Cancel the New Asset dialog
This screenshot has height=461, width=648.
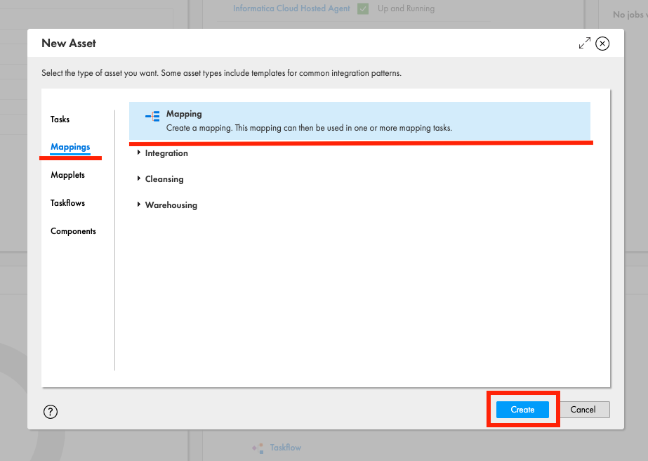584,409
